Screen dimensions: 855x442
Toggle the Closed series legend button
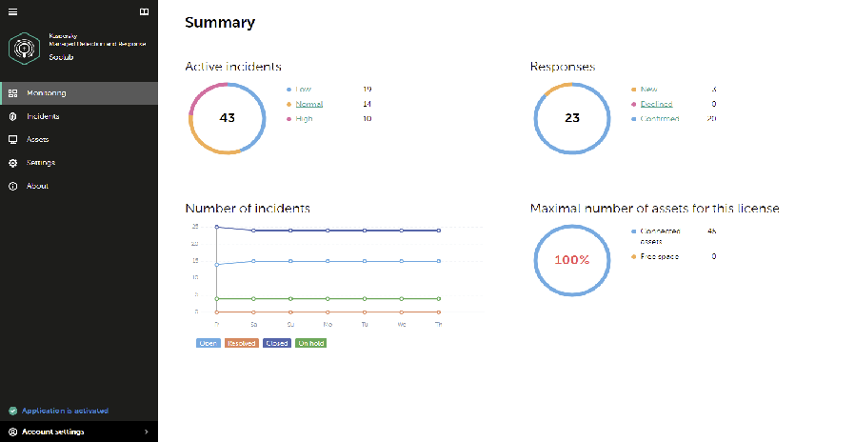coord(277,343)
